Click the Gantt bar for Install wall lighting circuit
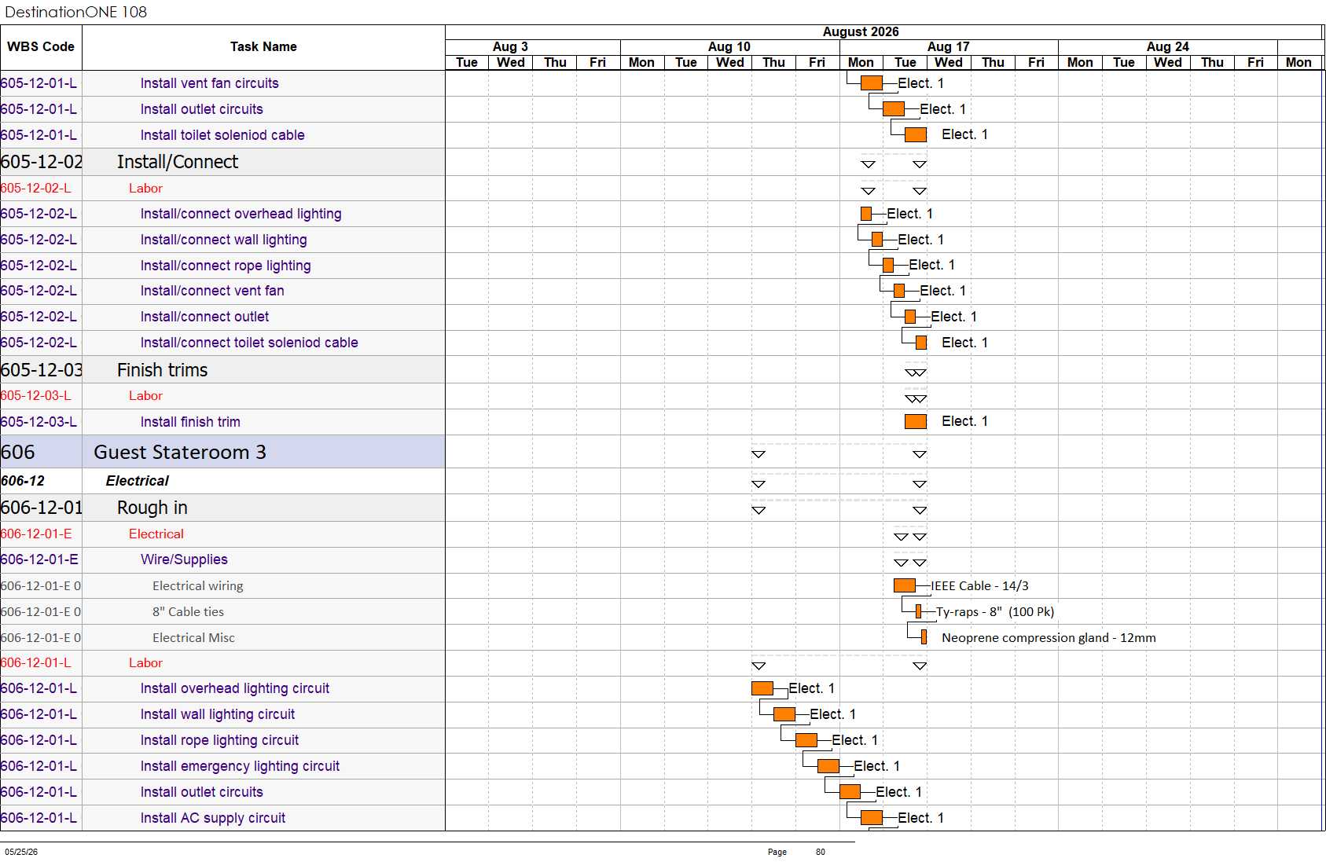The width and height of the screenshot is (1326, 862). (x=784, y=714)
